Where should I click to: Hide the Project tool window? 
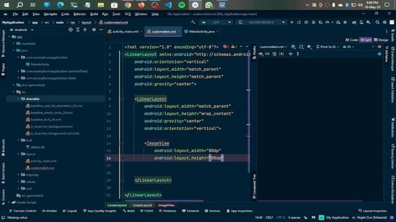(101, 30)
